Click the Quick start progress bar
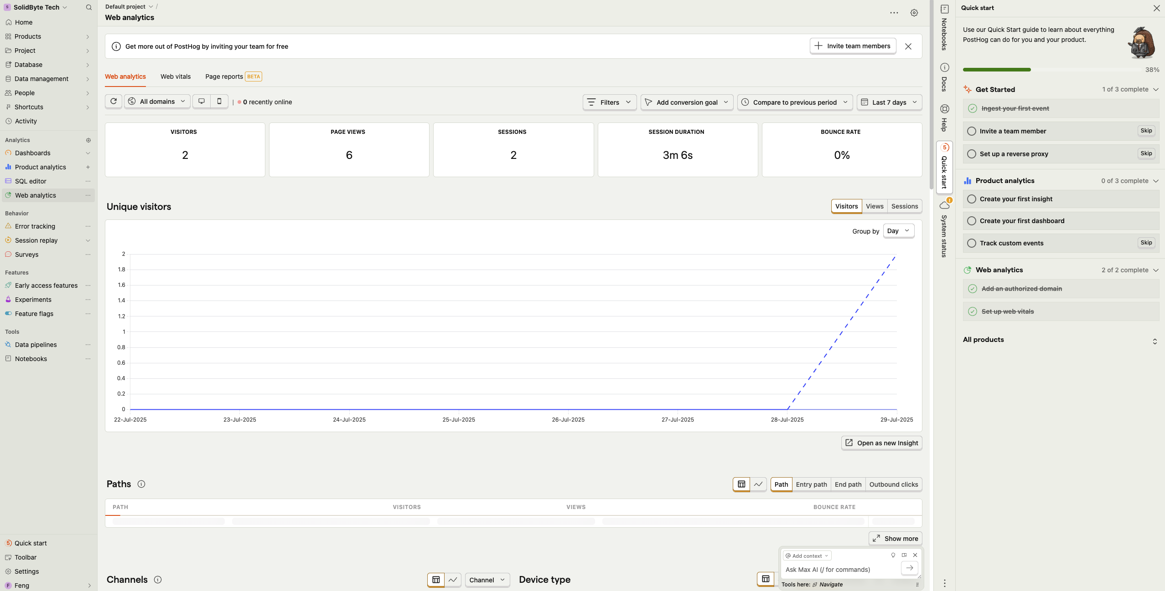This screenshot has height=591, width=1165. (1051, 70)
